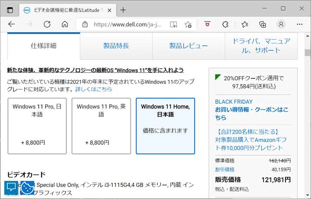Choose Windows 11 Pro, 英語 option

pyautogui.click(x=101, y=126)
